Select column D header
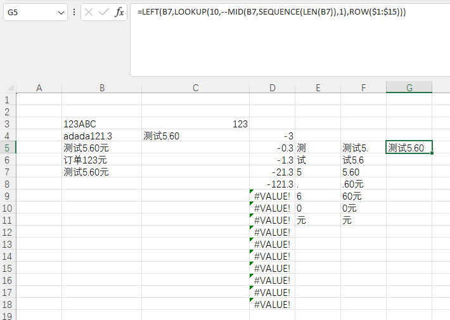This screenshot has height=320, width=450. click(x=273, y=87)
